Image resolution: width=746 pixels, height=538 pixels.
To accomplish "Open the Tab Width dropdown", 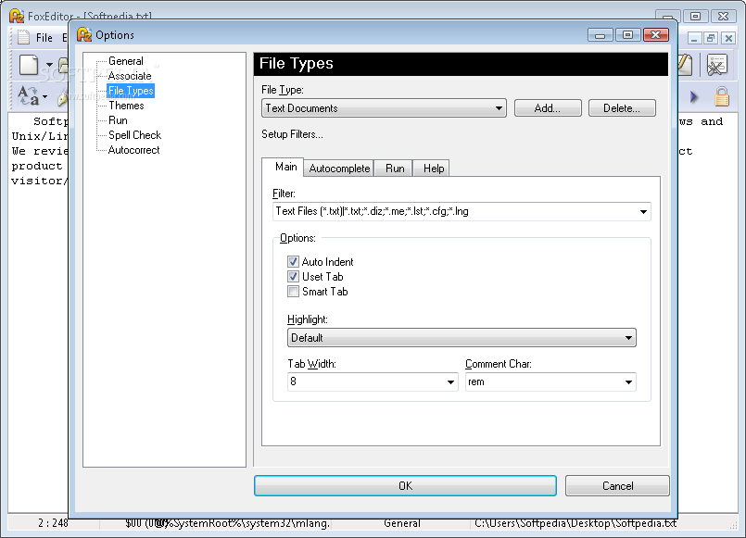I will coord(373,382).
